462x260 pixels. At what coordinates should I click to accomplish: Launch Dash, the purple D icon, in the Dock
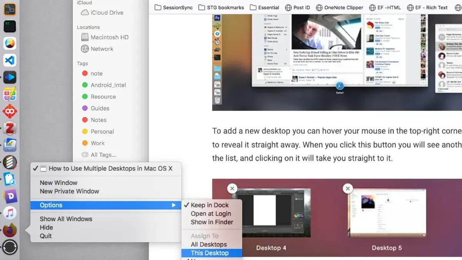click(10, 196)
